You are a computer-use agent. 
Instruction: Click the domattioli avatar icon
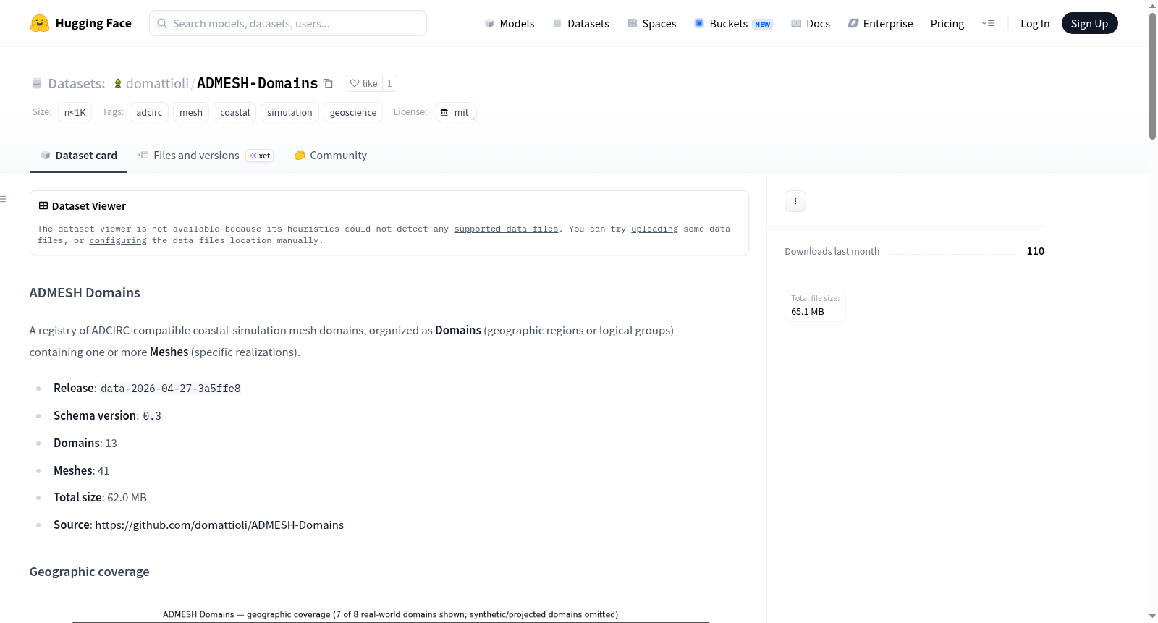pyautogui.click(x=118, y=83)
